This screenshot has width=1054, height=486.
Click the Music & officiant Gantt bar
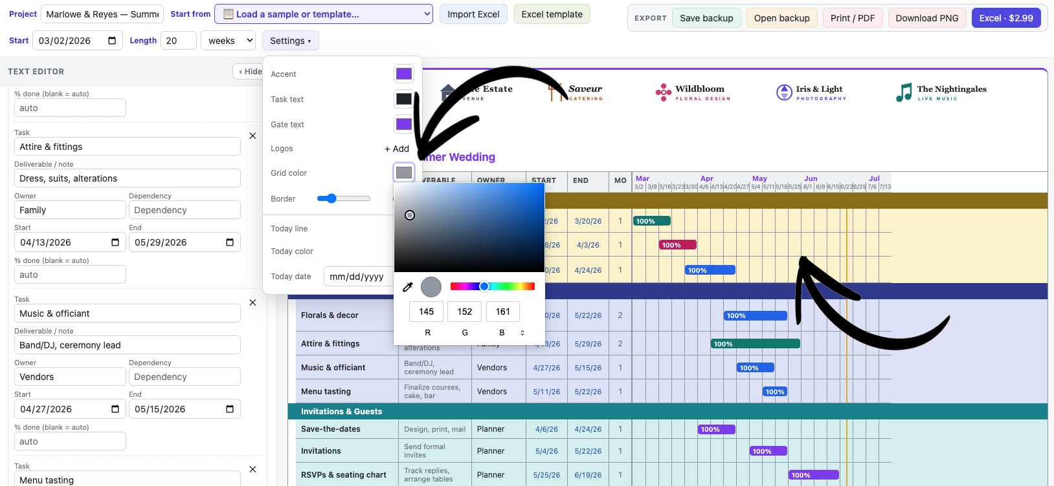(x=755, y=368)
